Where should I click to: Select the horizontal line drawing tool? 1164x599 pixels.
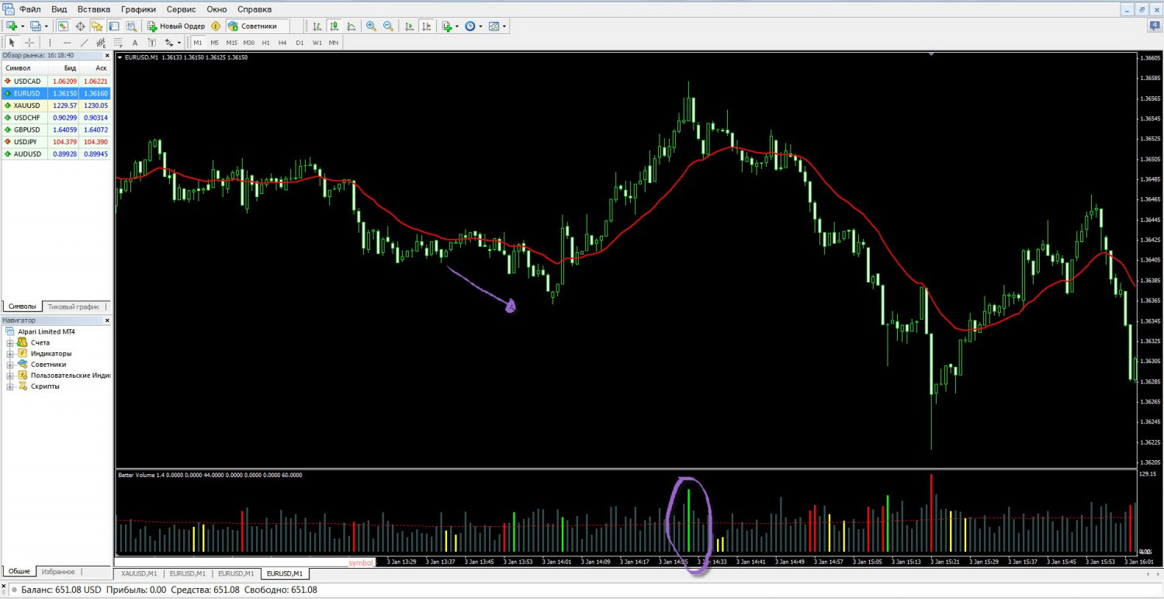[67, 43]
